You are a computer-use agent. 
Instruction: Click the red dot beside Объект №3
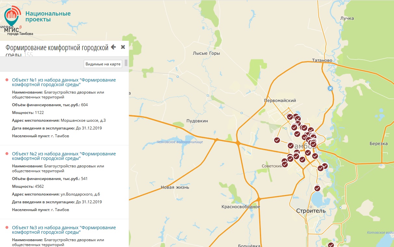click(x=7, y=228)
